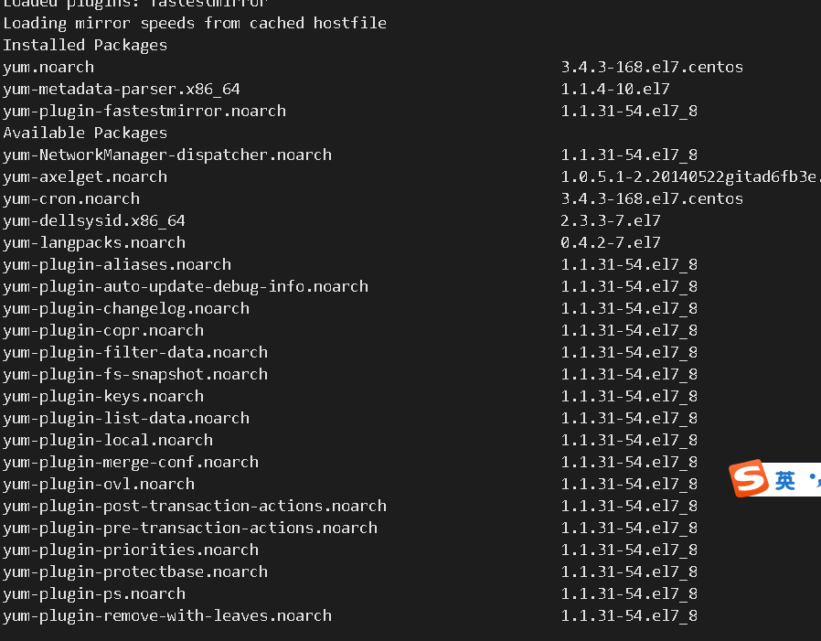Click the yum-cron.noarch package entry
821x641 pixels.
pyautogui.click(x=71, y=198)
